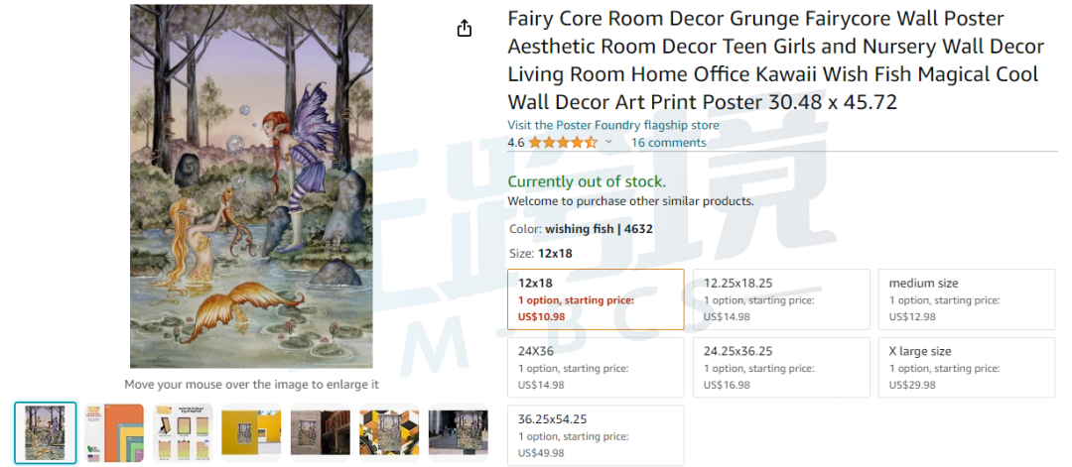Select the medium size option
Screen dimensions: 1072x467
[967, 299]
